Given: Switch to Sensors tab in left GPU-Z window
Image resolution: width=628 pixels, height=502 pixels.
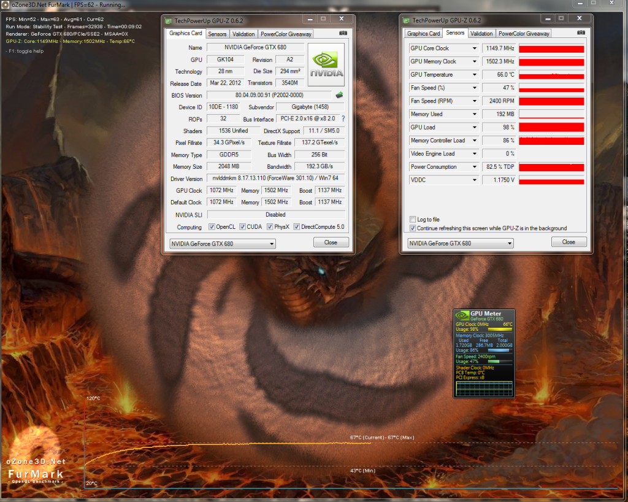Looking at the screenshot, I should pos(217,34).
